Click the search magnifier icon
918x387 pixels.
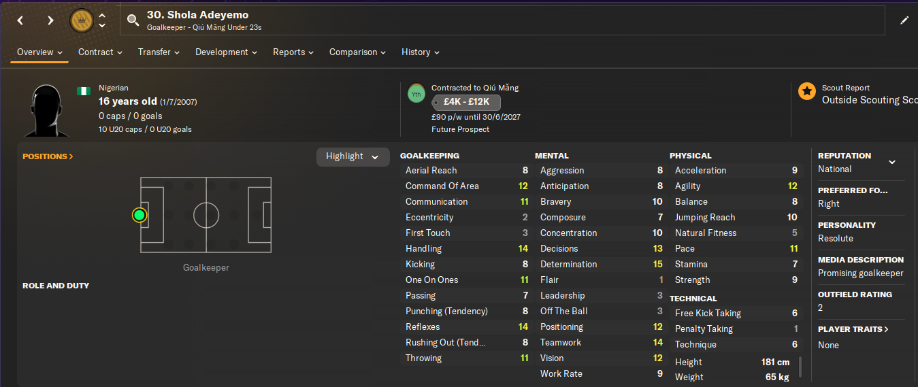(x=133, y=20)
